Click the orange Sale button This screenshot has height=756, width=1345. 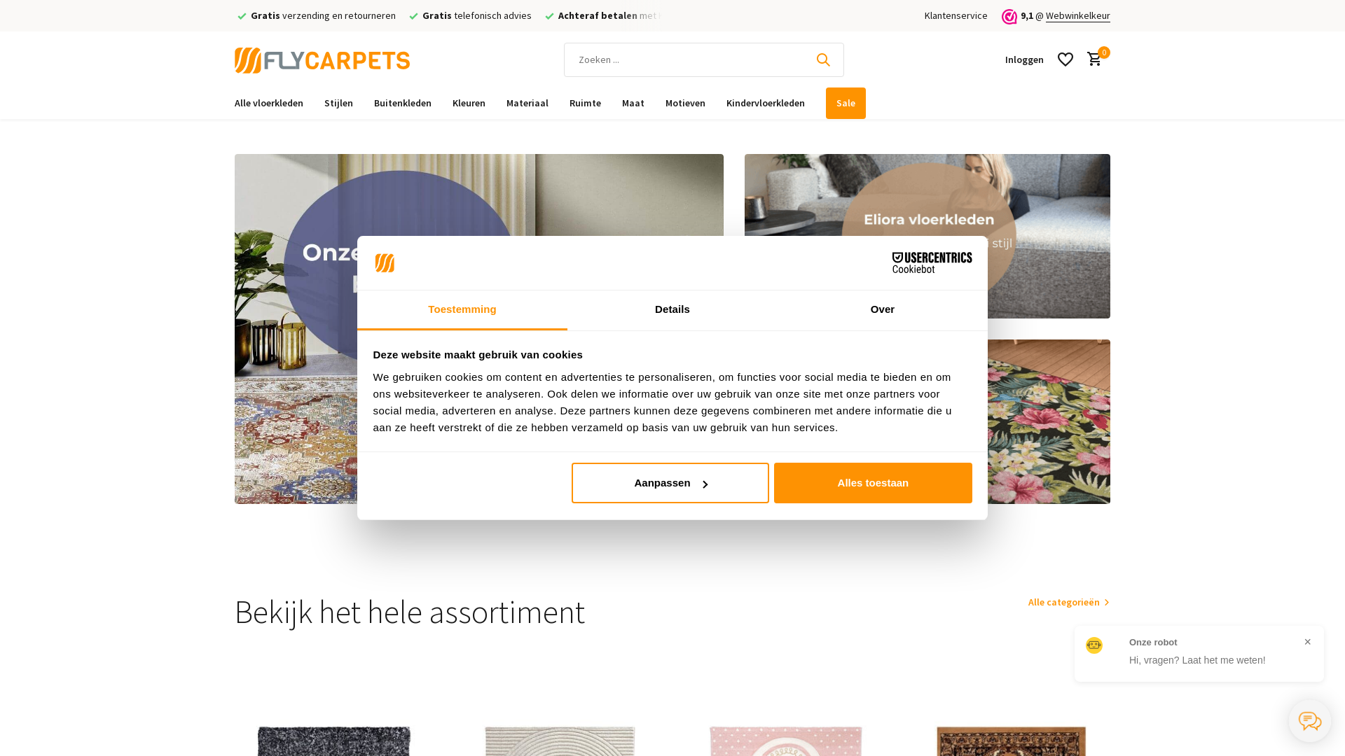click(x=846, y=103)
